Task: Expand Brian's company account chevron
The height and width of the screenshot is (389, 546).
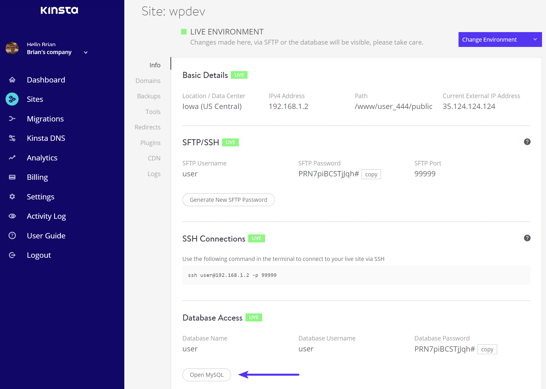Action: 86,53
